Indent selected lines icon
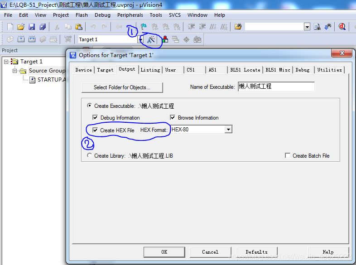Screen dimensions: 356x265 click(x=191, y=27)
